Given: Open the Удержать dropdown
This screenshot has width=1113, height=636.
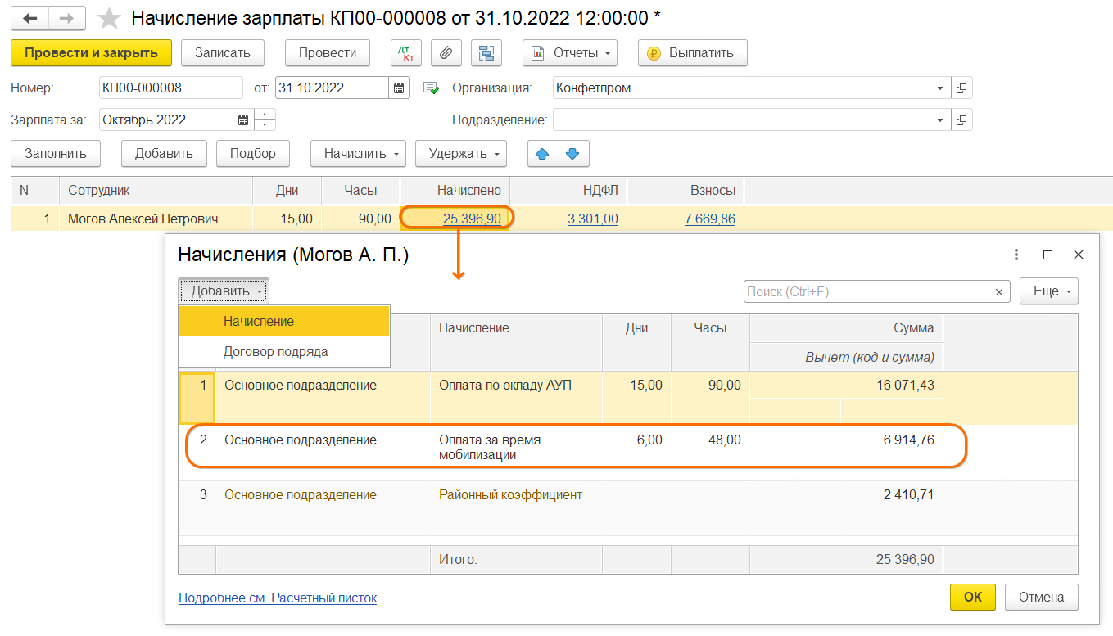Looking at the screenshot, I should [x=461, y=153].
